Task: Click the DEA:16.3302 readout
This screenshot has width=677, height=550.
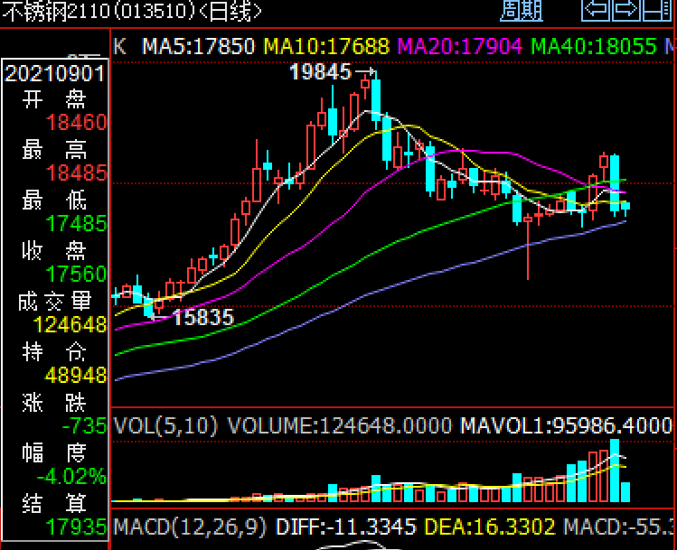Action: click(x=490, y=527)
